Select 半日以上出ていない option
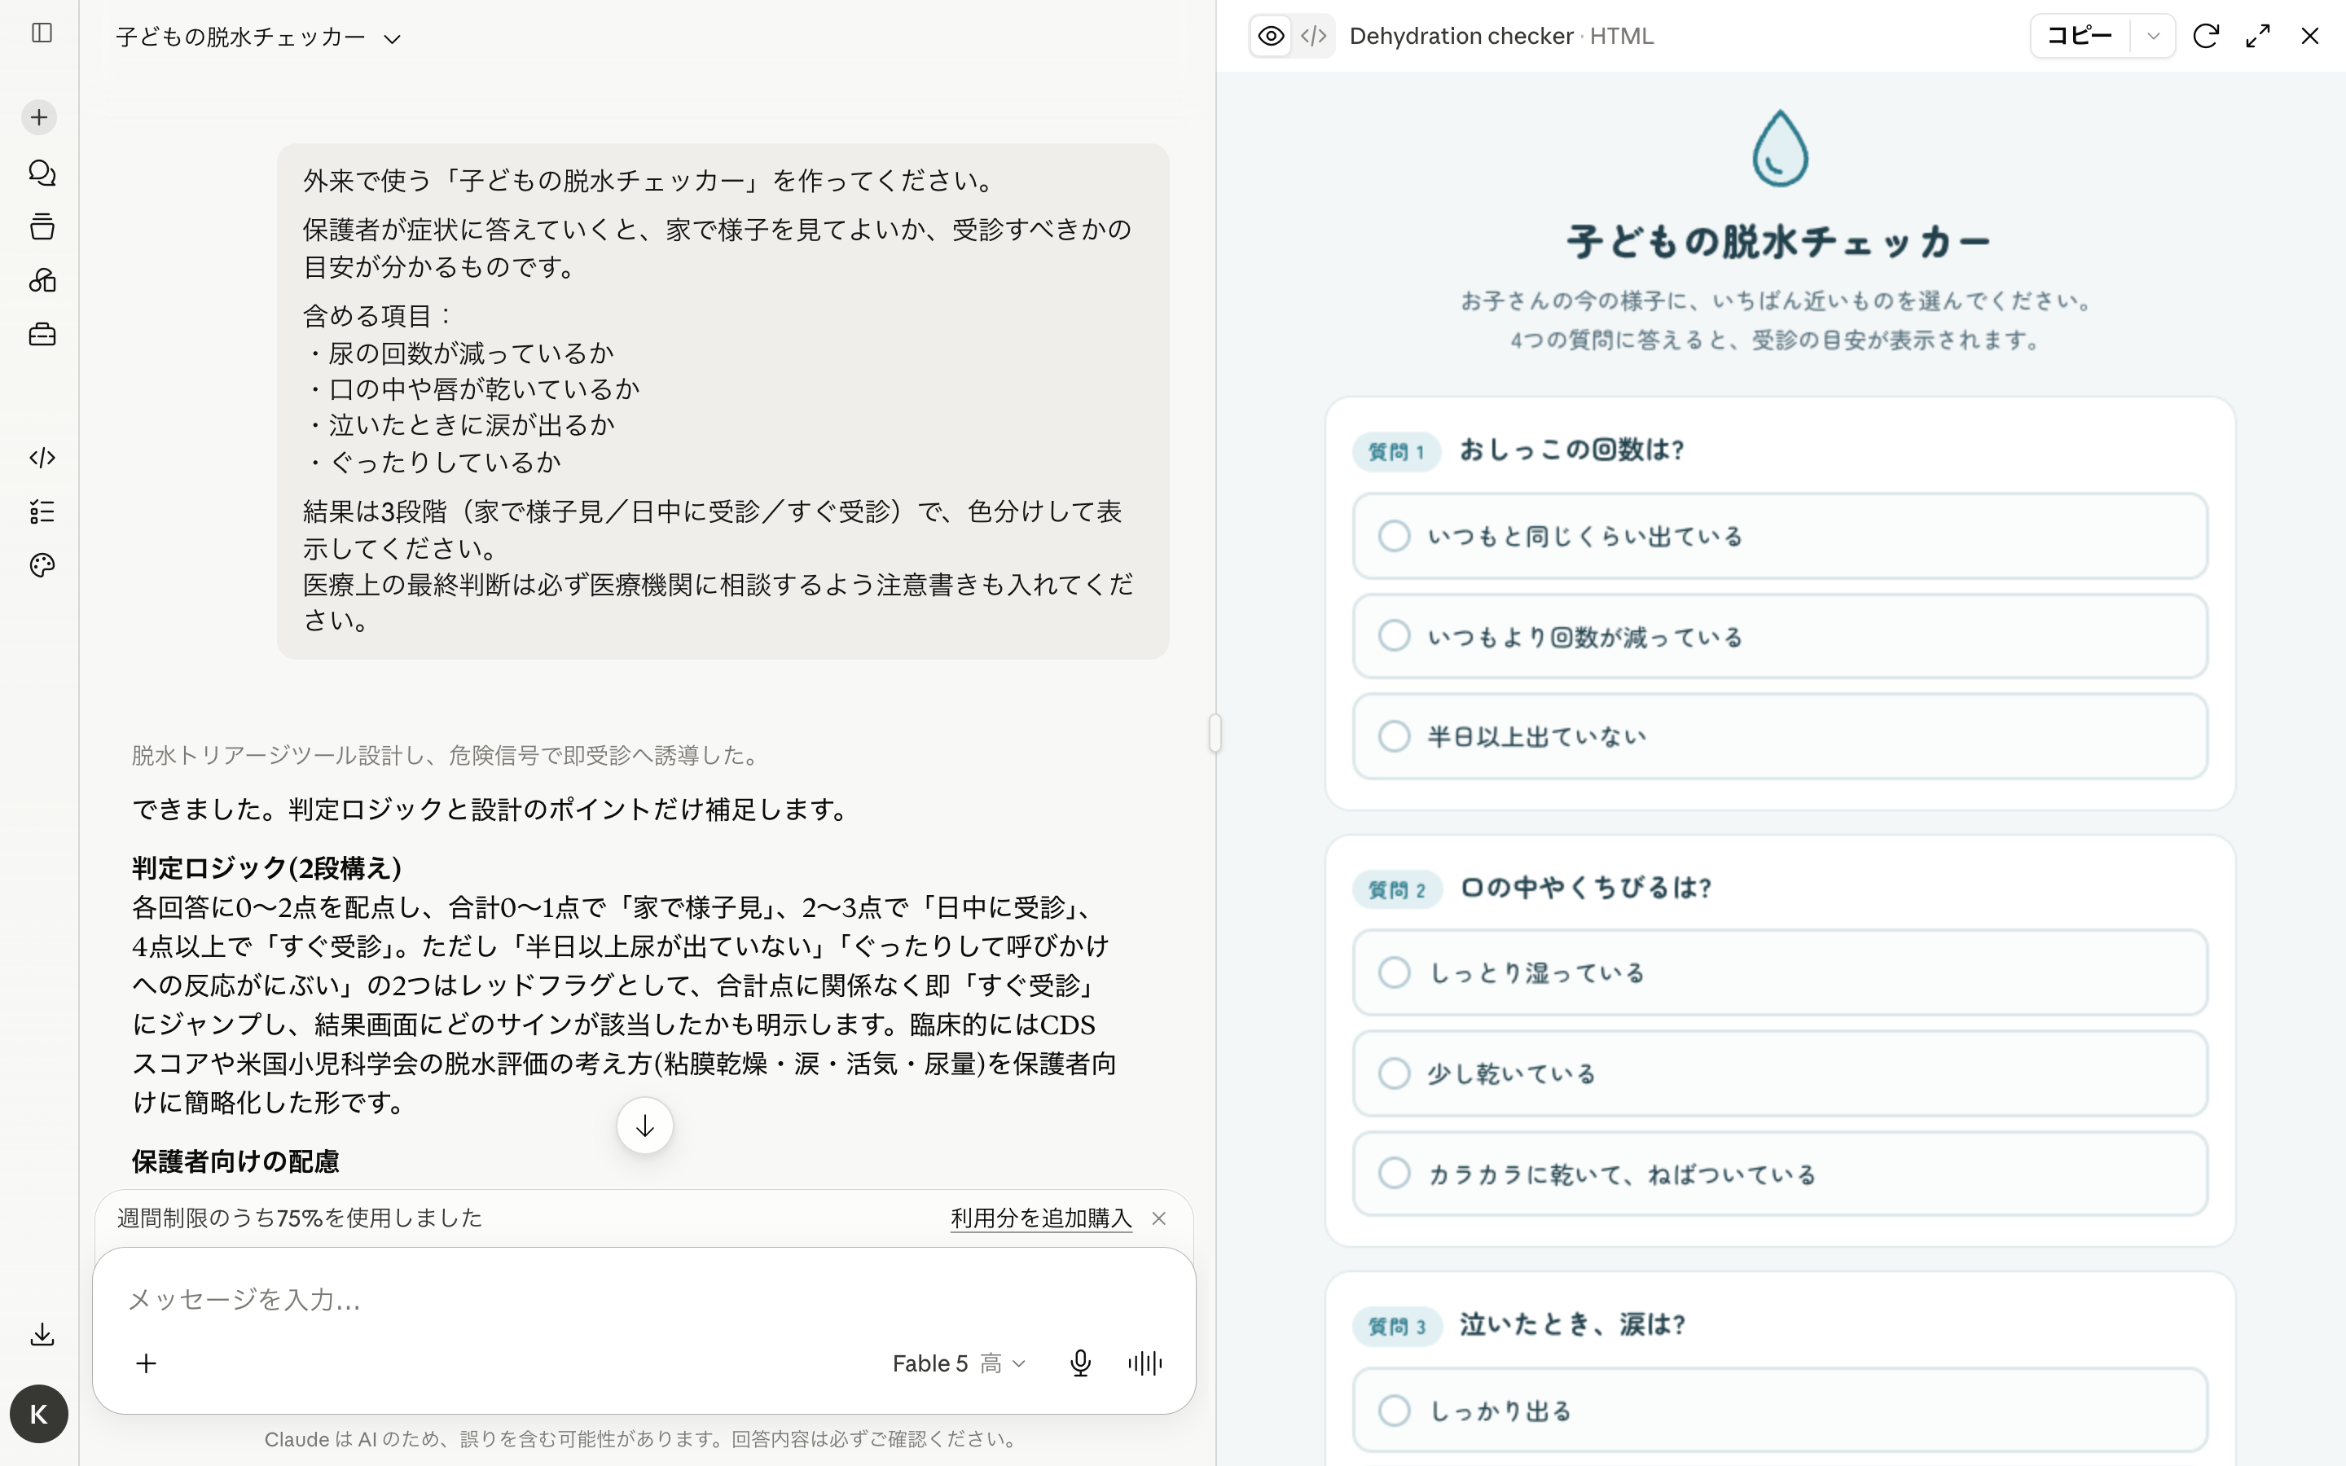This screenshot has width=2346, height=1466. (x=1780, y=736)
